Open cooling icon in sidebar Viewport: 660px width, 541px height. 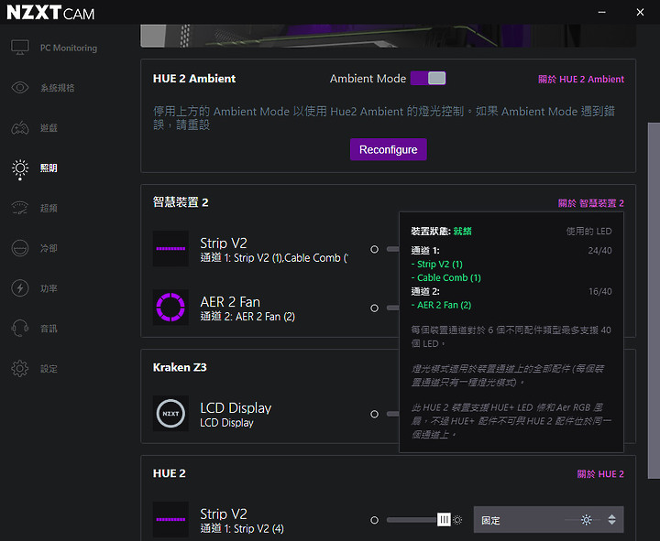(x=20, y=248)
